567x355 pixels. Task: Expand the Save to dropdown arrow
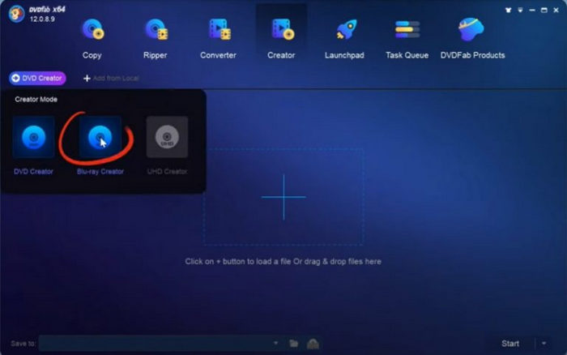tap(276, 343)
